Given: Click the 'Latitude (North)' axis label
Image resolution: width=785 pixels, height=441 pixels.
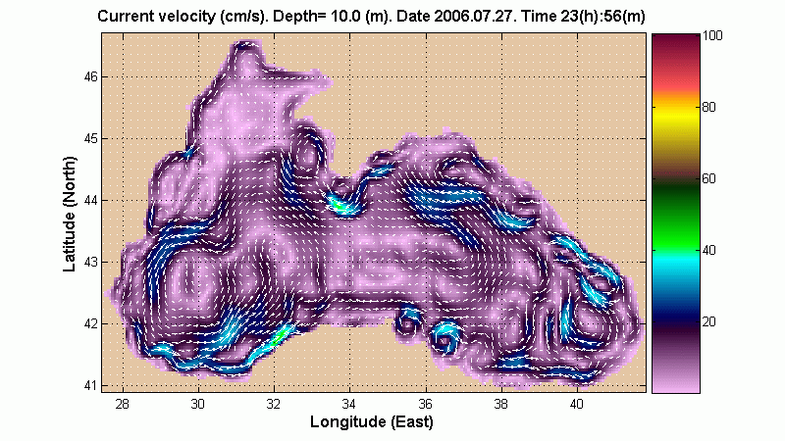Looking at the screenshot, I should [x=70, y=214].
